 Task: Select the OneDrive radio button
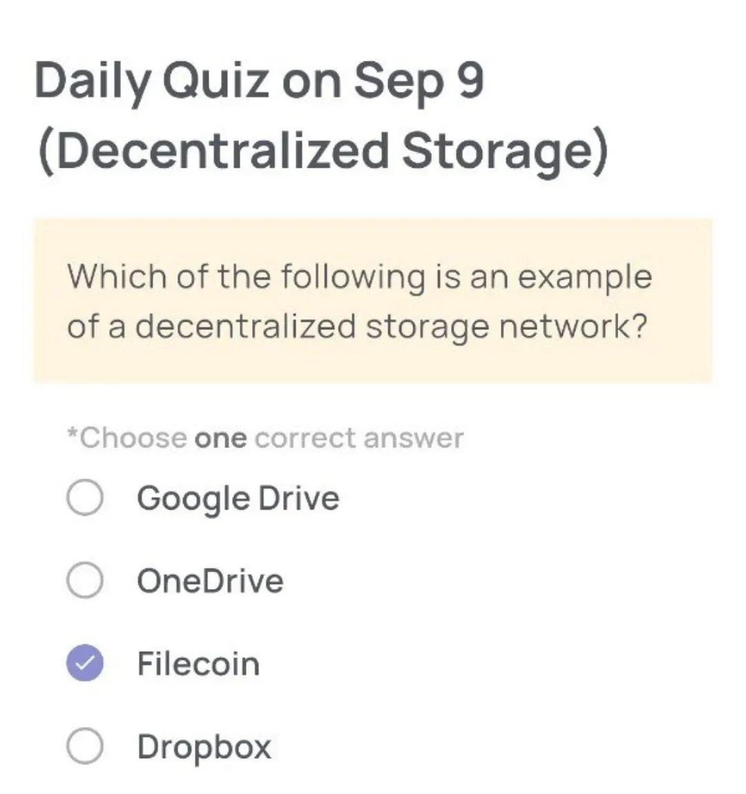84,580
